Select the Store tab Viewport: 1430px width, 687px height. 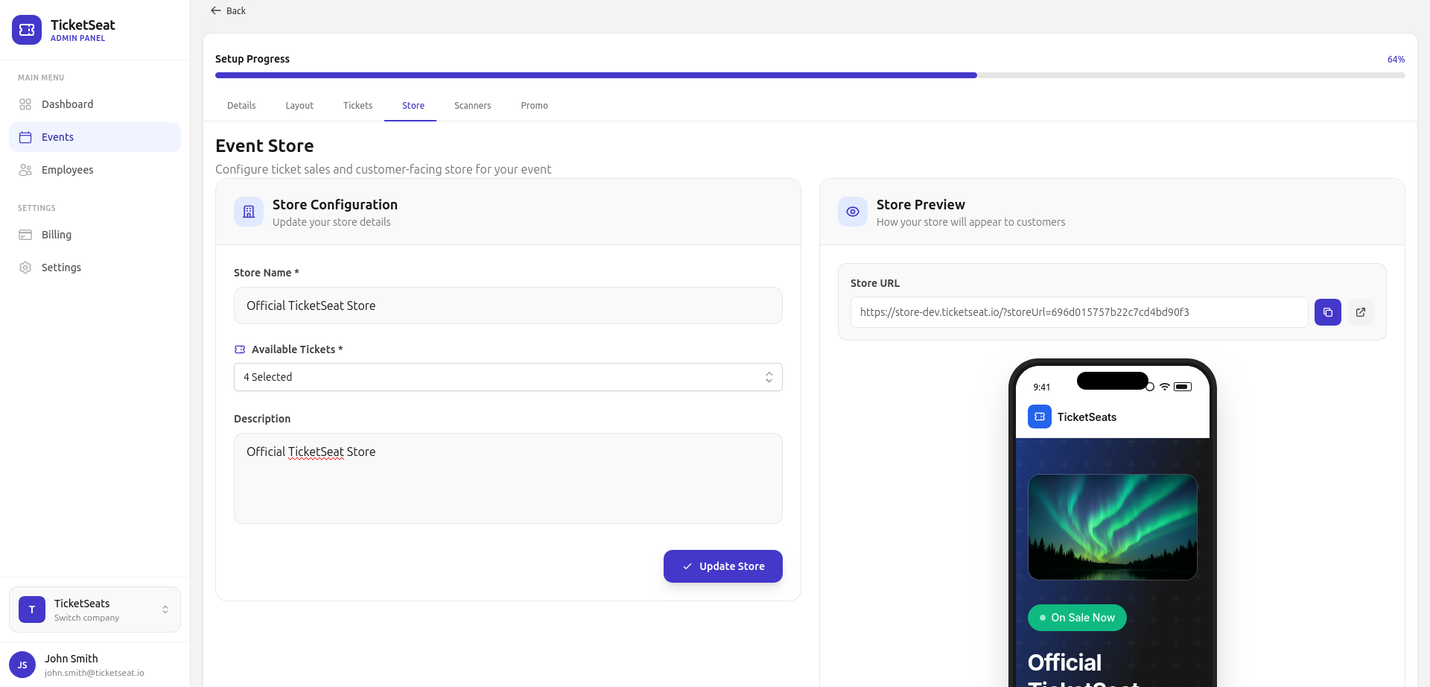point(413,106)
